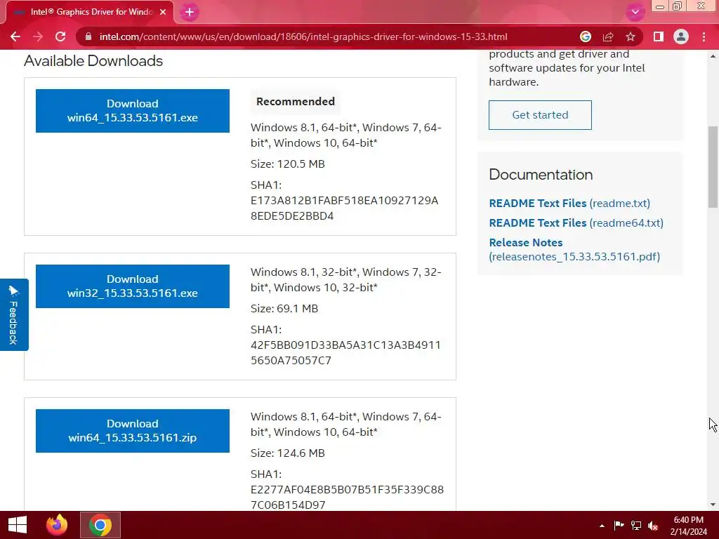Open the side panel icon
The image size is (719, 539).
[659, 36]
